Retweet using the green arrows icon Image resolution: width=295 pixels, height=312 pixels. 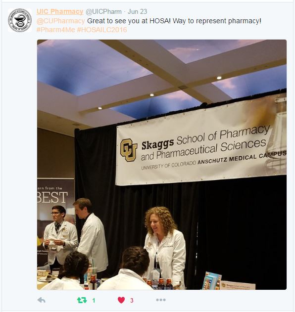point(82,300)
